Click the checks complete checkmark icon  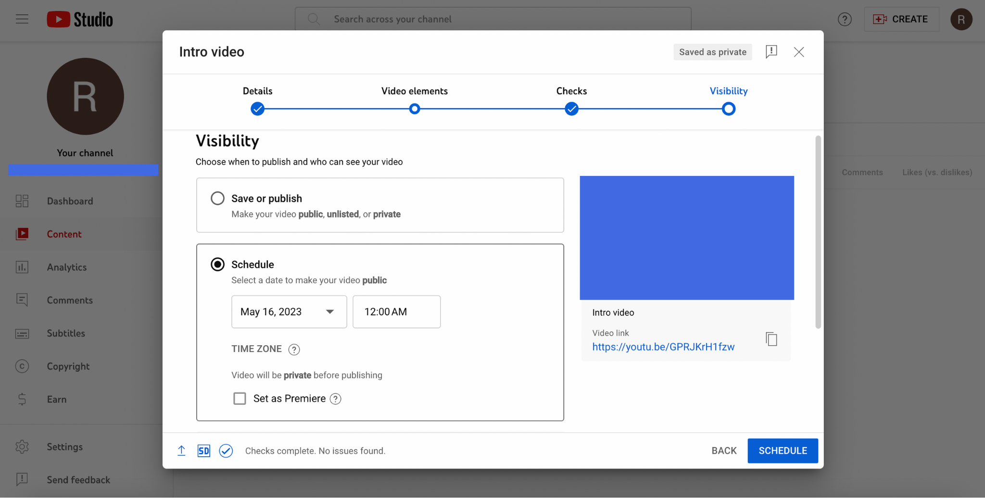226,451
